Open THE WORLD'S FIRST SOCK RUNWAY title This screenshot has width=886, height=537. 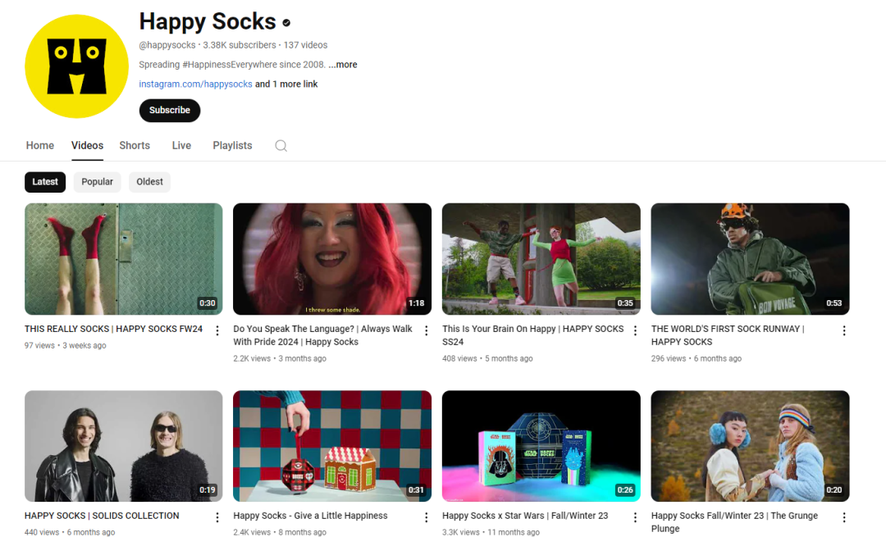(727, 335)
